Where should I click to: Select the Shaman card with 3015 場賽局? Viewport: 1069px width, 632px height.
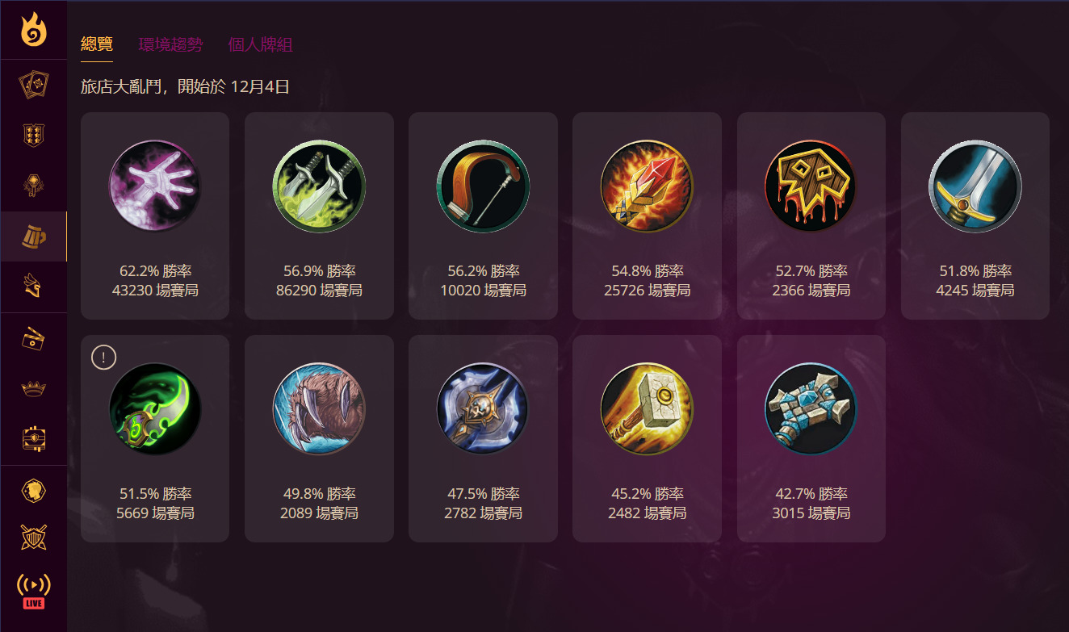(x=811, y=438)
